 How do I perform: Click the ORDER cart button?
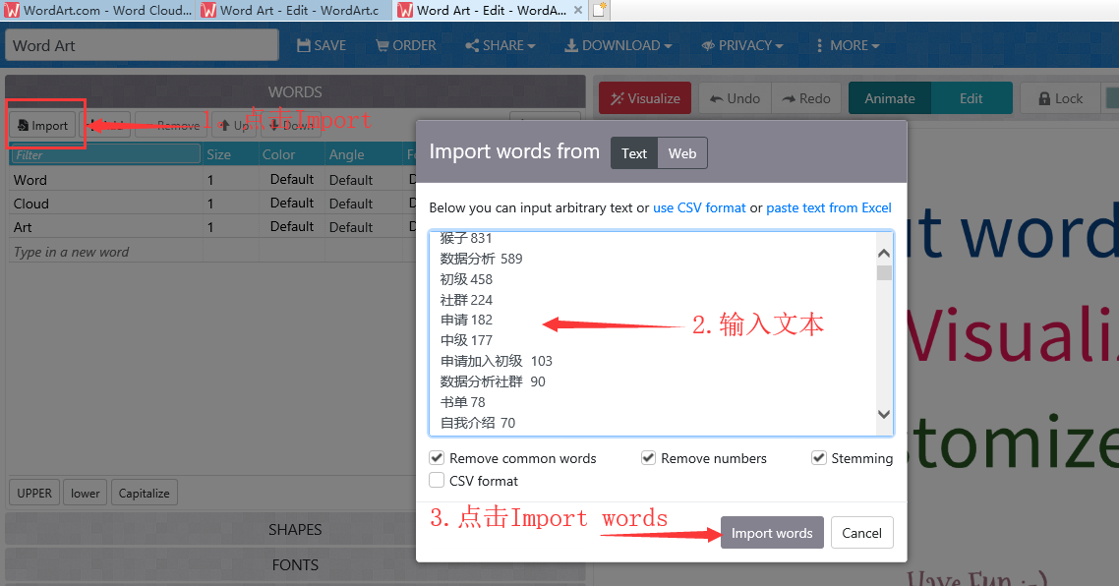[405, 45]
